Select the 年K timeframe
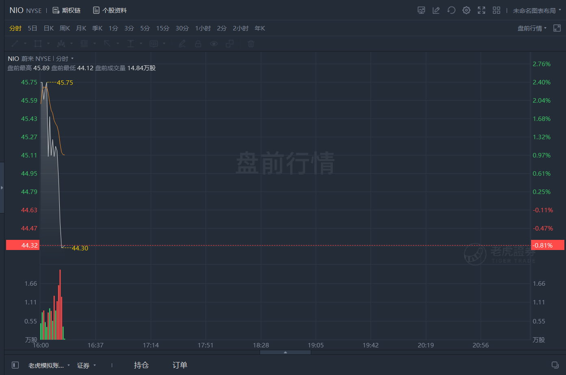566x375 pixels. pos(260,28)
